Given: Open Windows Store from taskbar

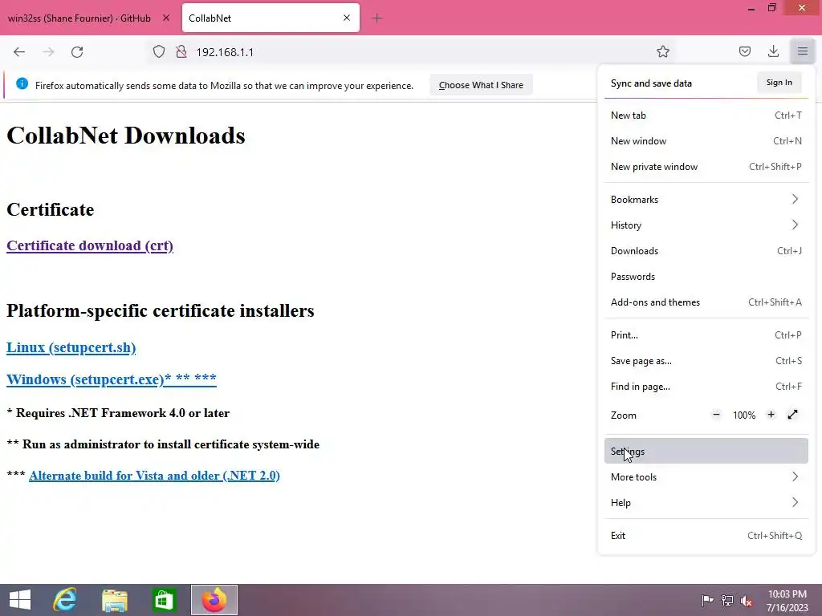Looking at the screenshot, I should click(x=164, y=600).
